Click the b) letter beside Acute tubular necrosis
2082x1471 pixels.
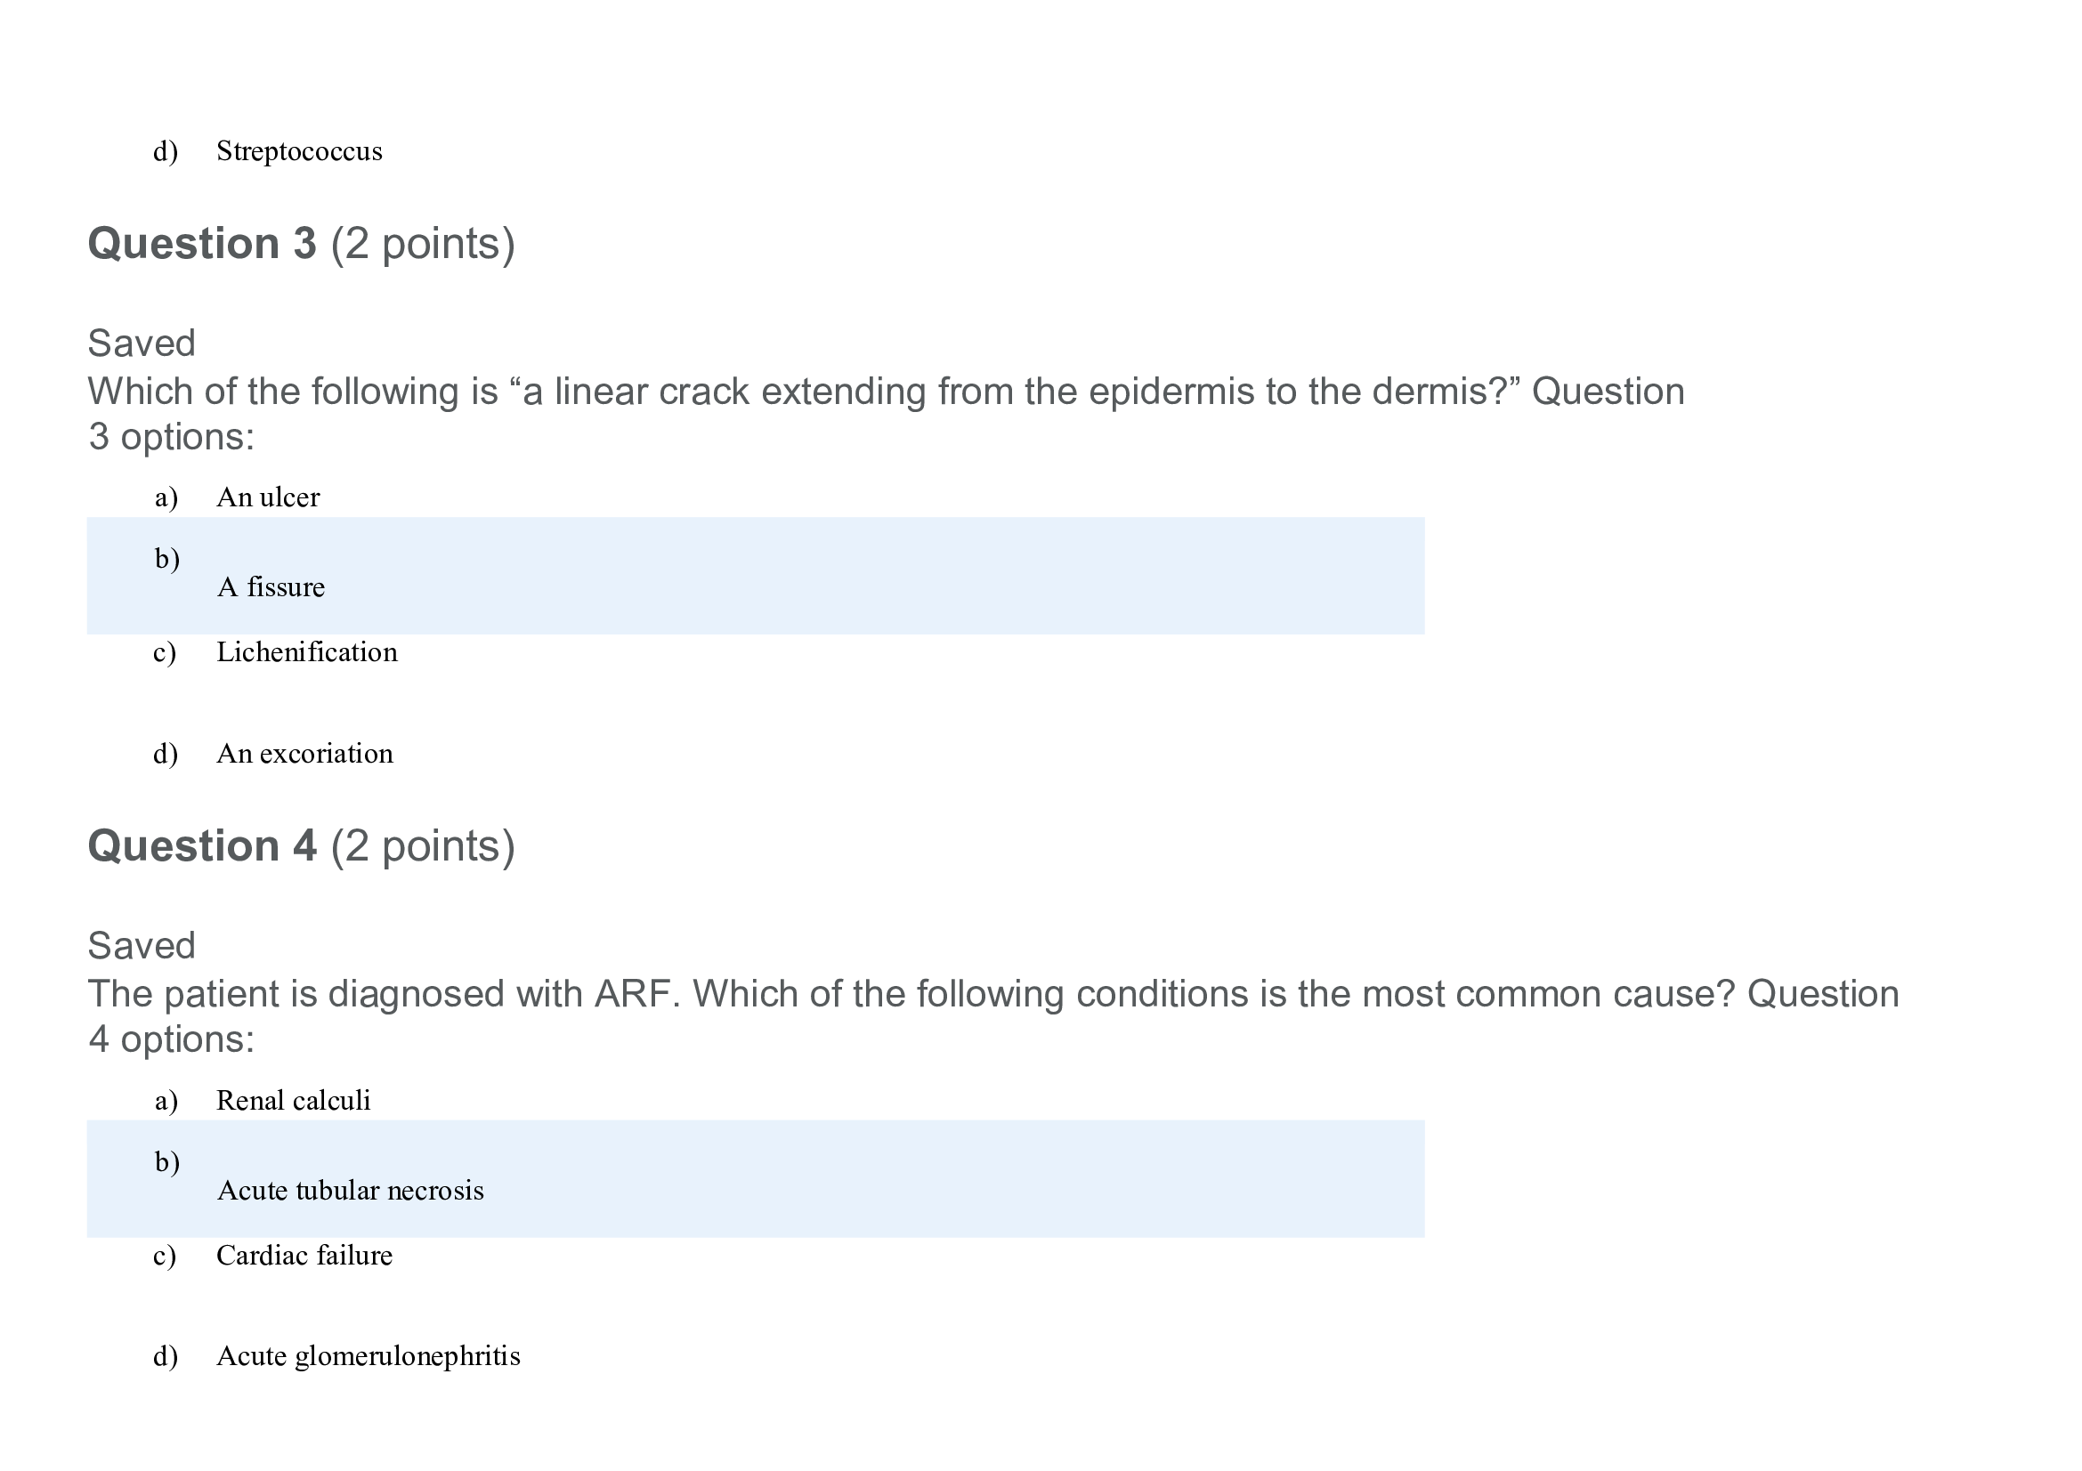pos(166,1162)
